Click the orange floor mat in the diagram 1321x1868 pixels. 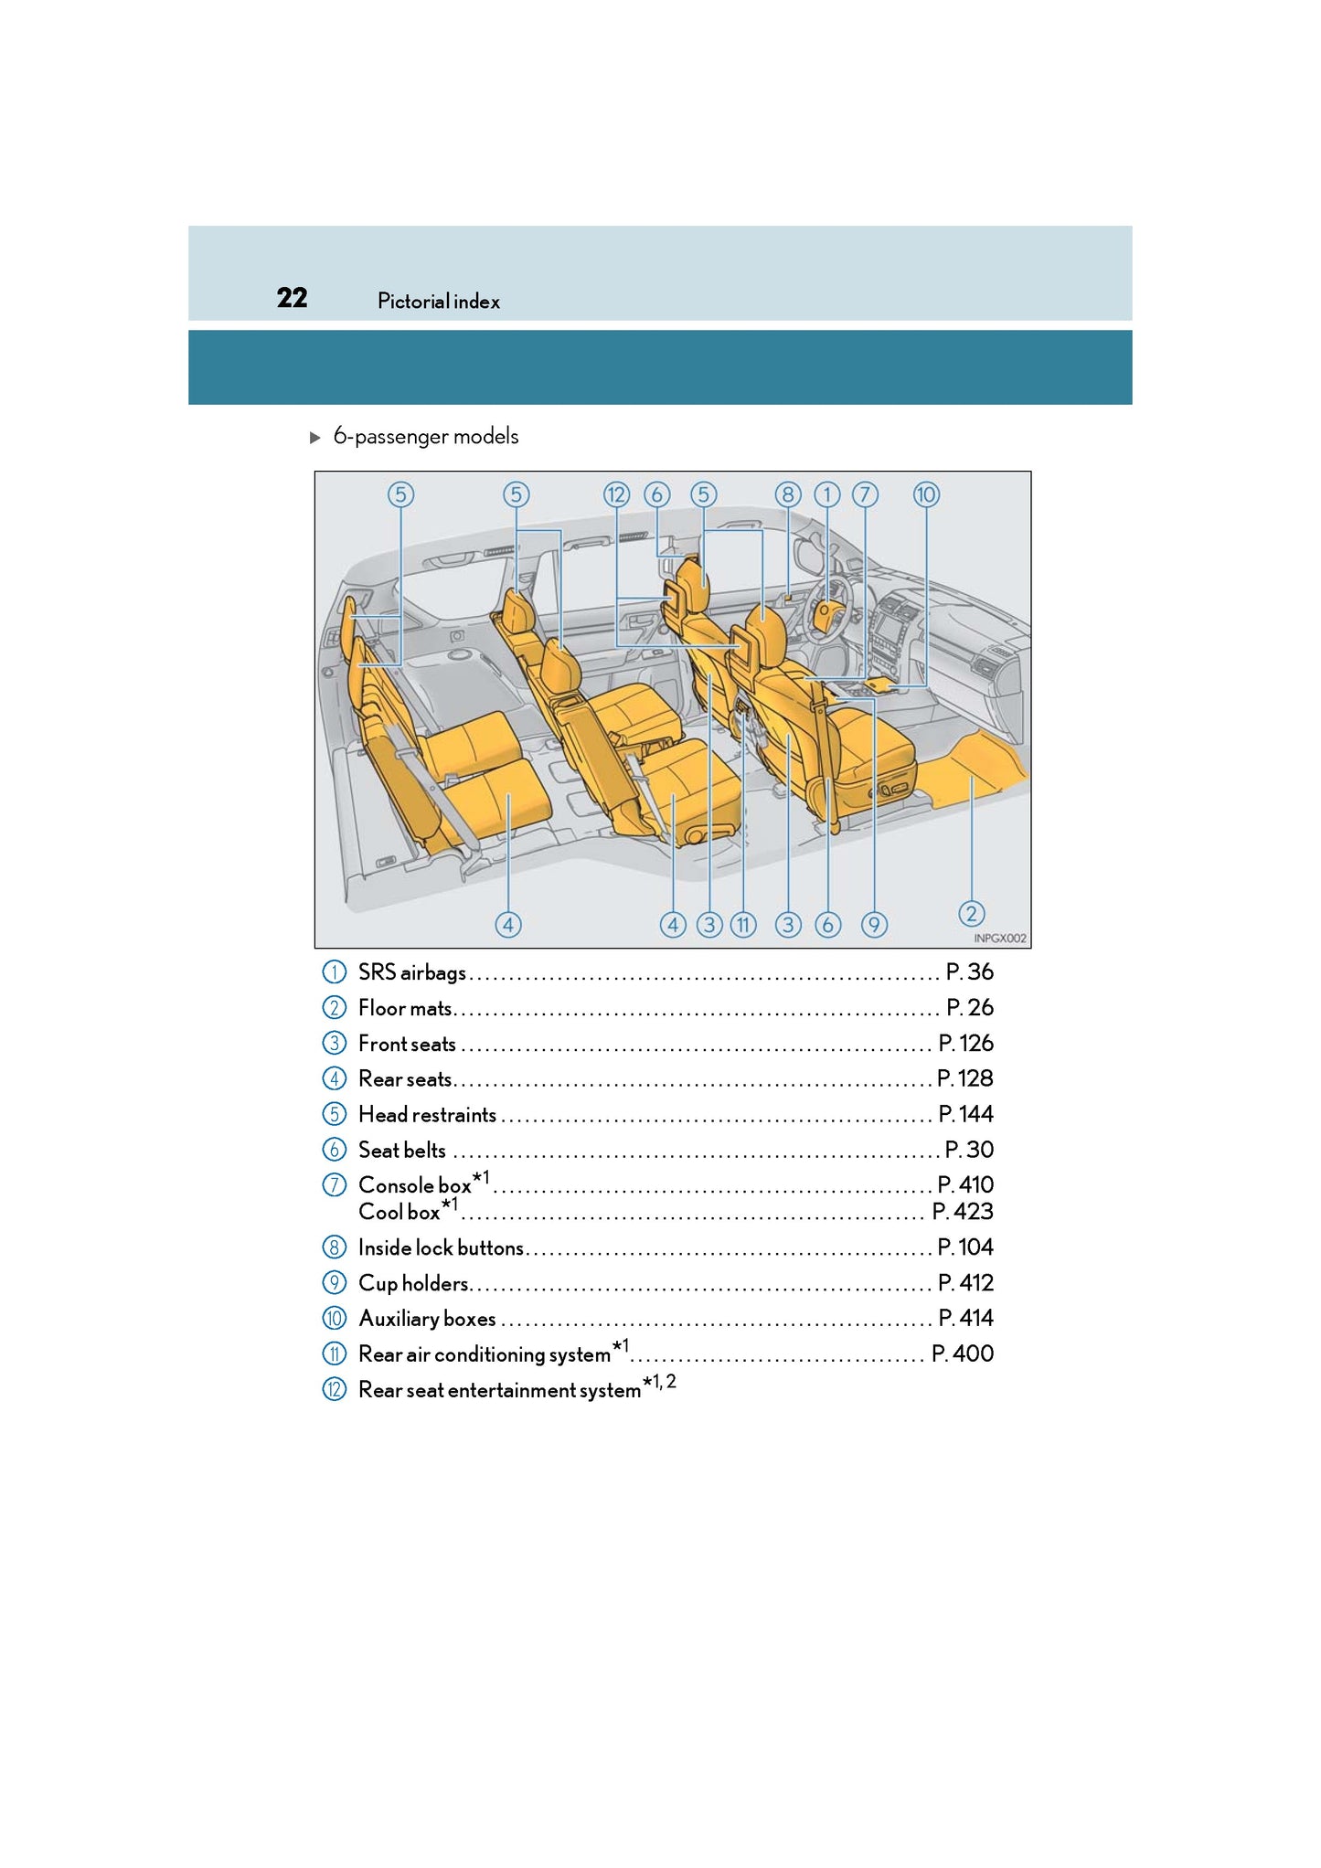[x=976, y=768]
